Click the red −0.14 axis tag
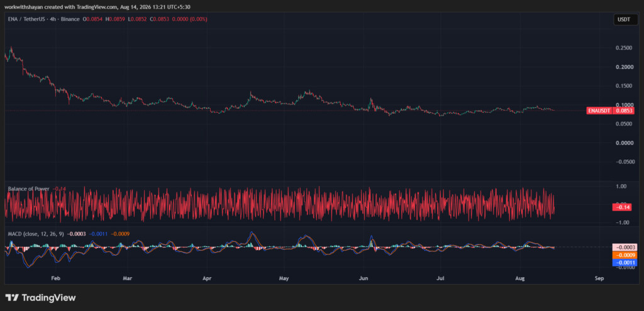 [x=623, y=207]
